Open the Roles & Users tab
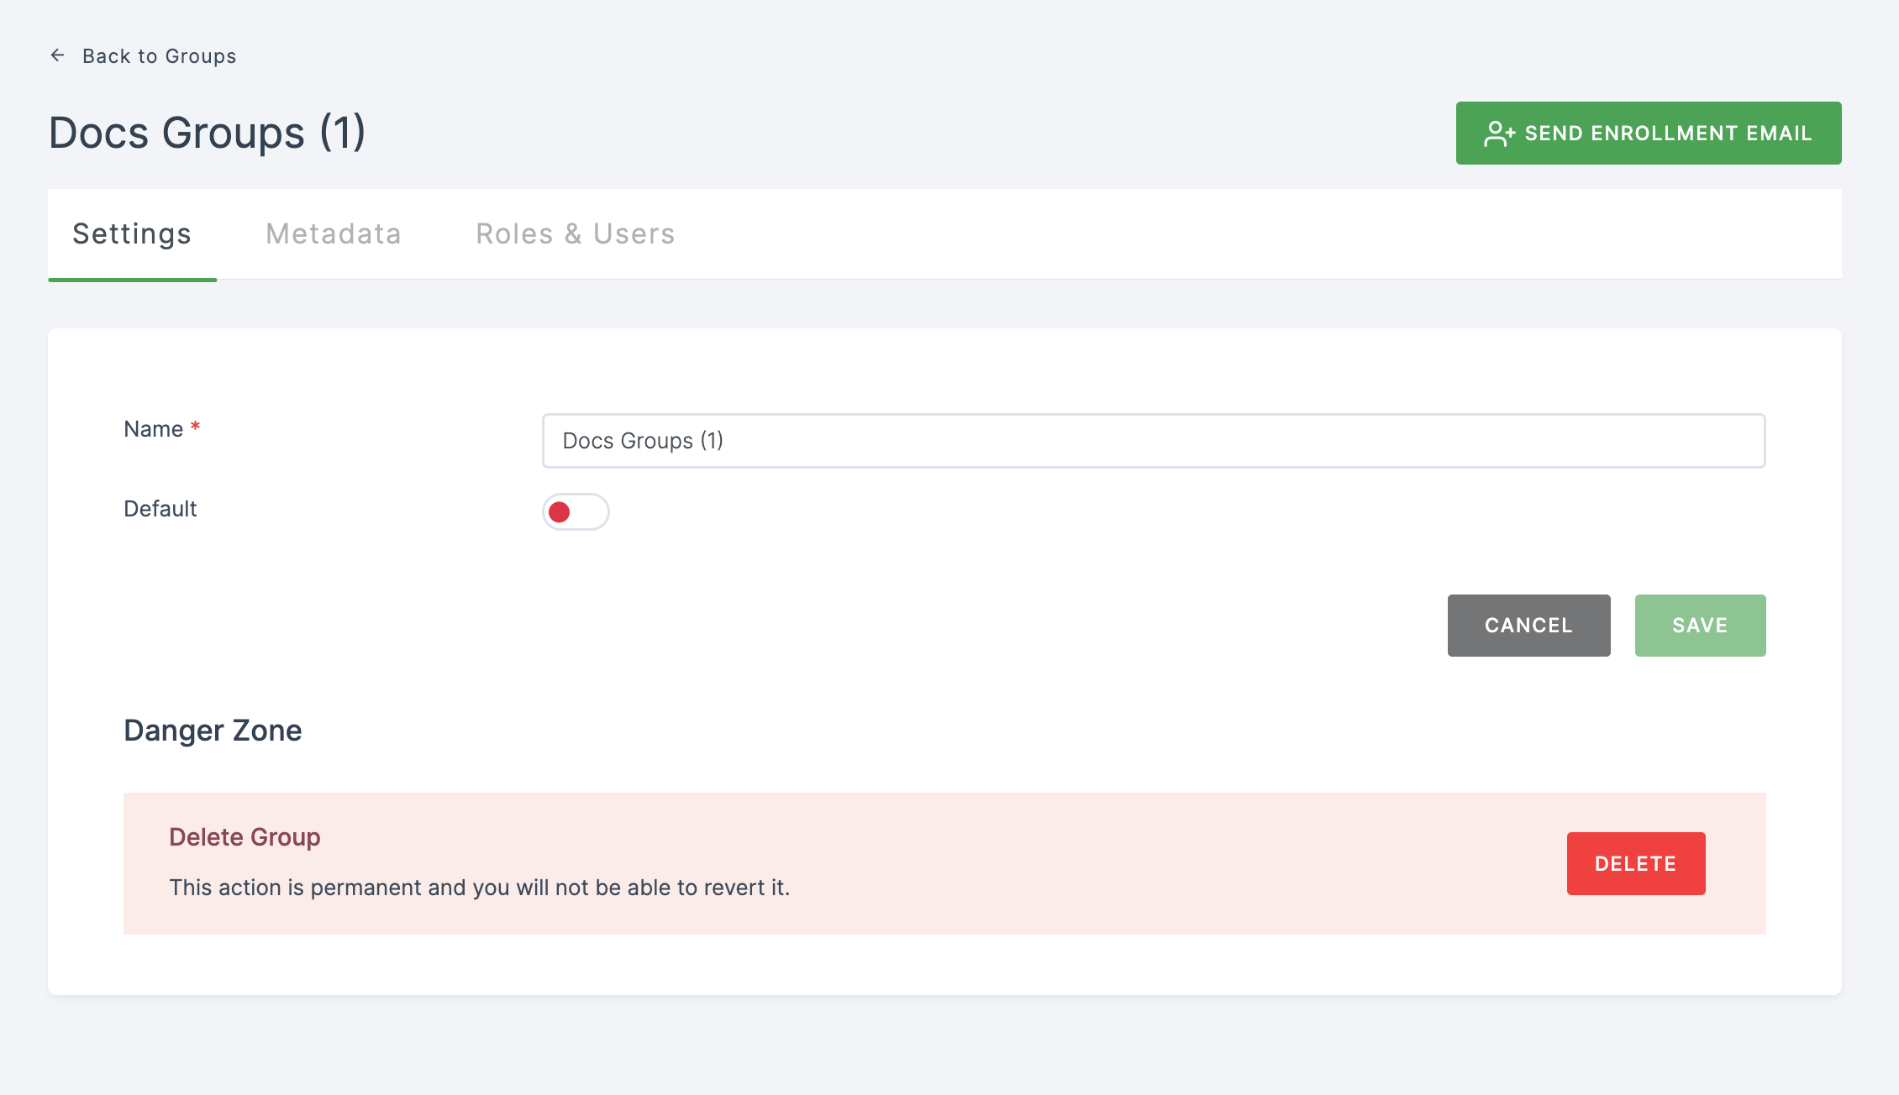The width and height of the screenshot is (1899, 1095). pos(576,234)
